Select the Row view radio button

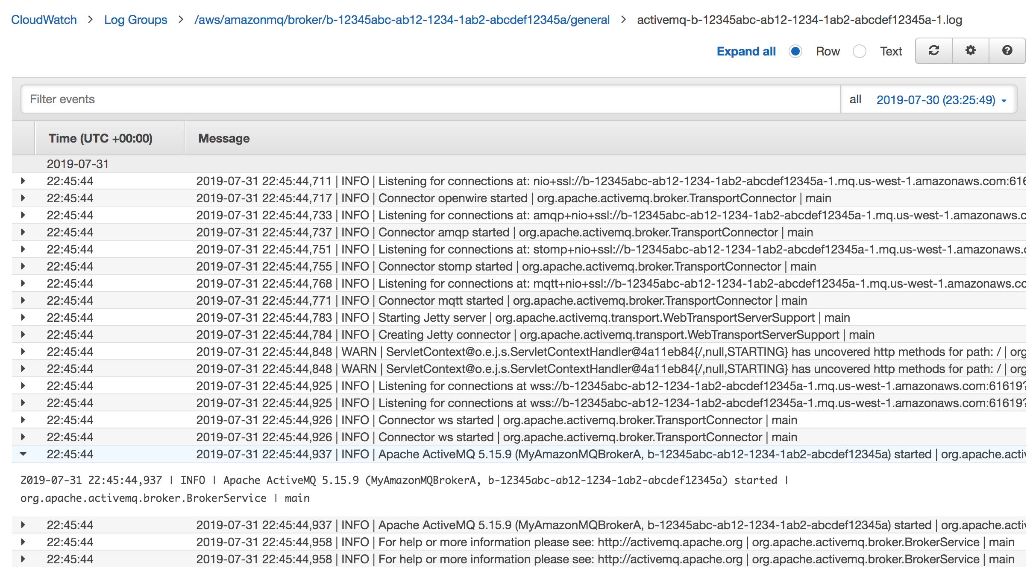coord(795,51)
